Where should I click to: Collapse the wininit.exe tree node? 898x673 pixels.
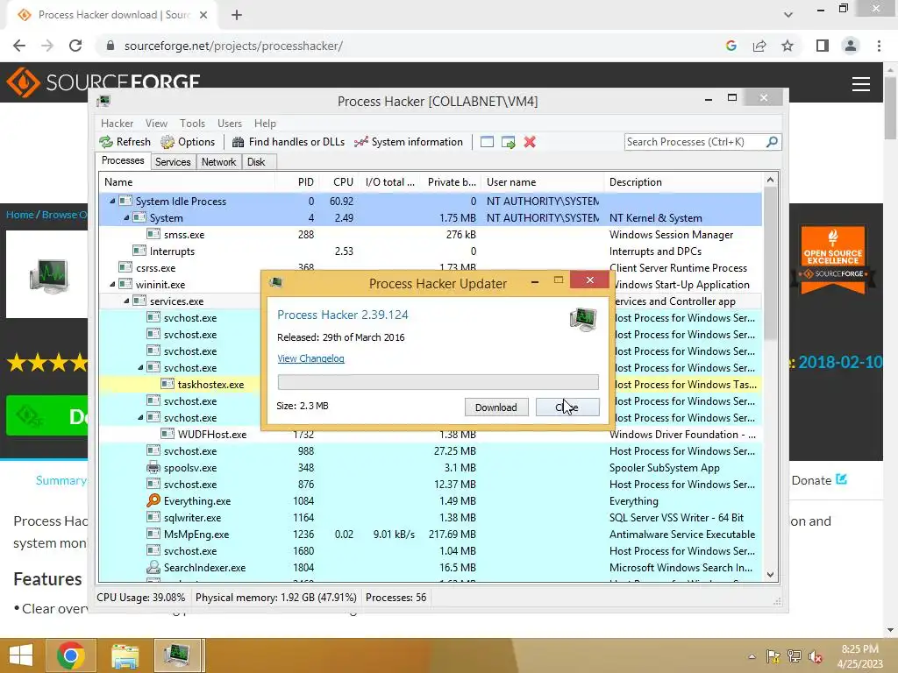point(112,284)
